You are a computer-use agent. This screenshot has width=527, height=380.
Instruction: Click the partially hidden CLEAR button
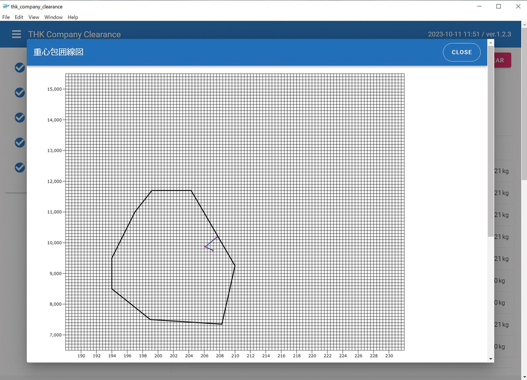tap(500, 60)
